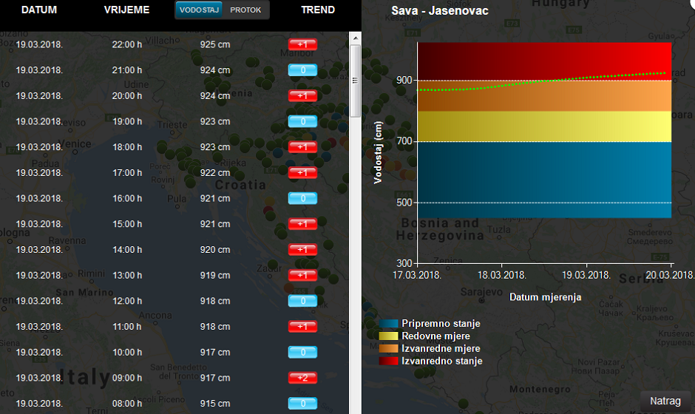The image size is (695, 414).
Task: Click the +1 trend badge at 22:00 h
Action: click(x=302, y=45)
